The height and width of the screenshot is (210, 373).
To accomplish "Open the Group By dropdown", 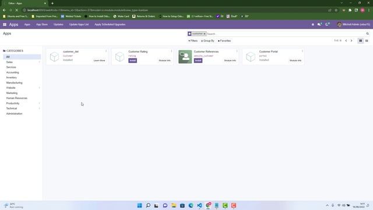I will [x=207, y=41].
